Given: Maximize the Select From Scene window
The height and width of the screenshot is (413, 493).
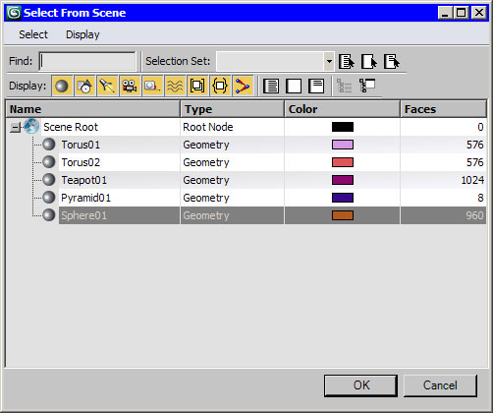Looking at the screenshot, I should 462,13.
